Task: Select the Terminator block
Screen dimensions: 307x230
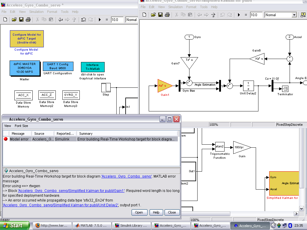Action: [285, 89]
